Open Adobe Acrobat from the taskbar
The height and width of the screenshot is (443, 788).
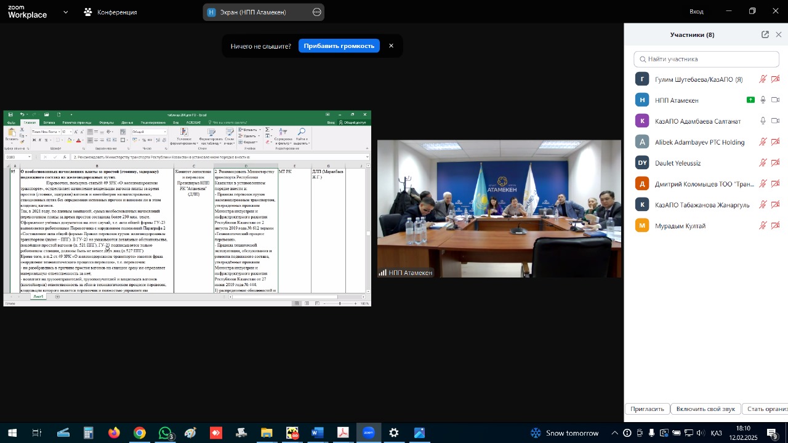[x=343, y=433]
